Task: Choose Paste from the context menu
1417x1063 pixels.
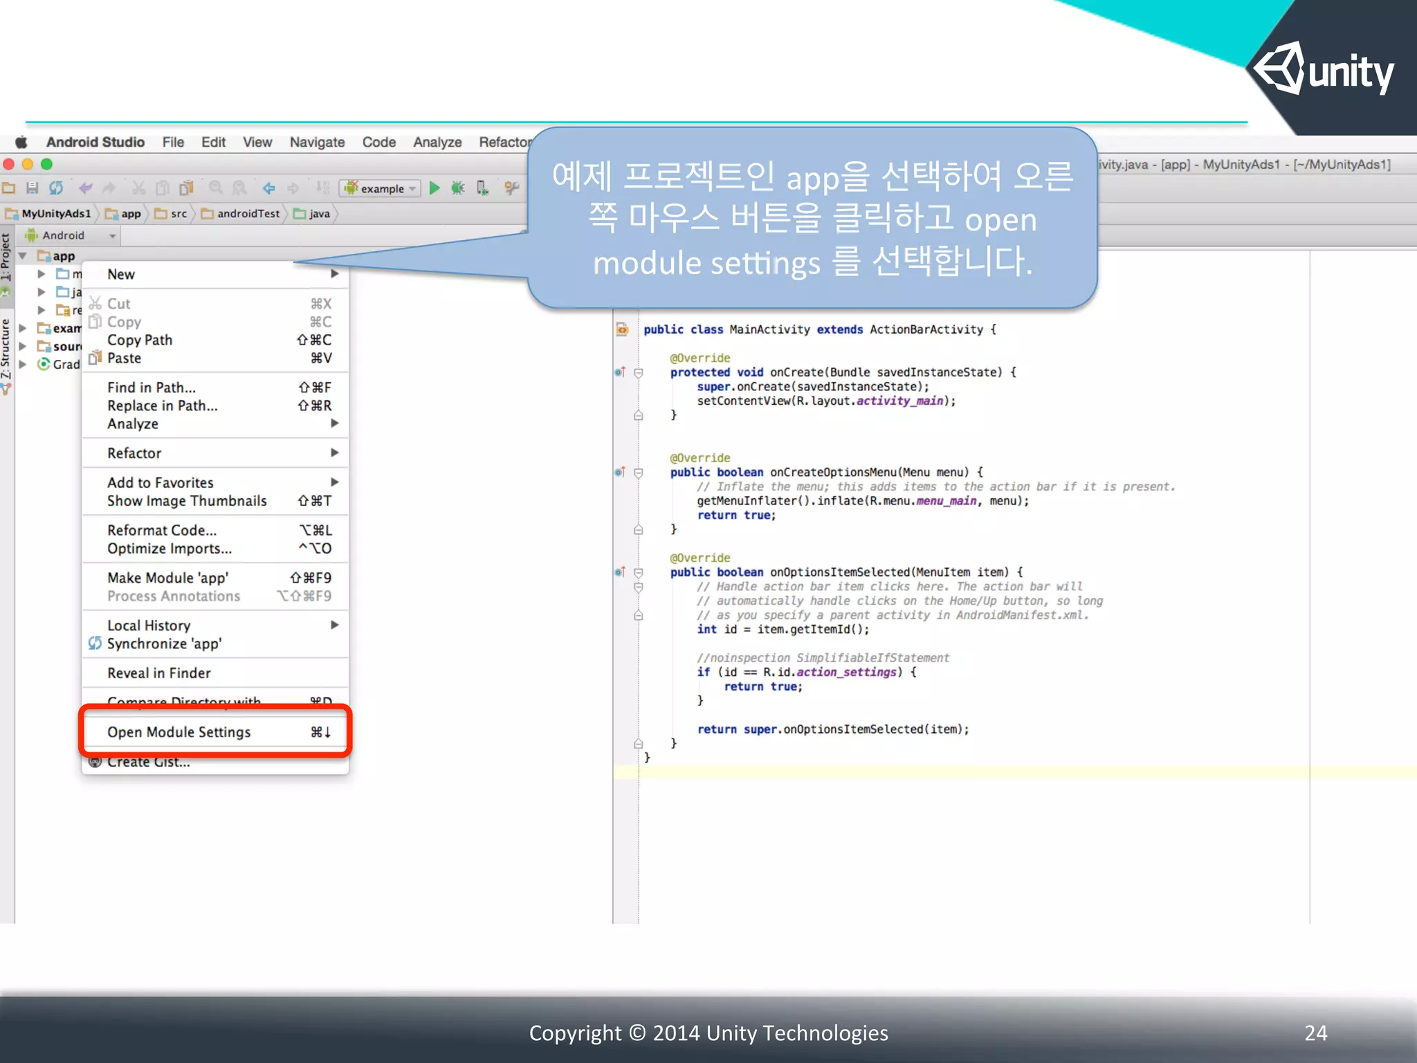Action: point(215,358)
